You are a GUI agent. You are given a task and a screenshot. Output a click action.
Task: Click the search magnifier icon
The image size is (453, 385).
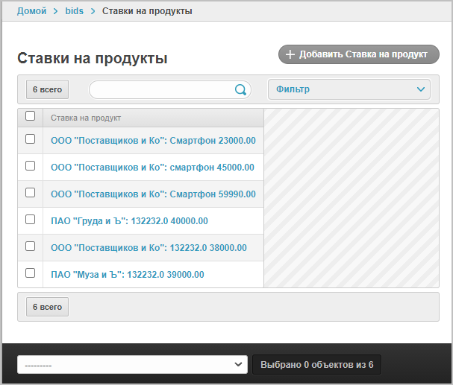point(240,90)
